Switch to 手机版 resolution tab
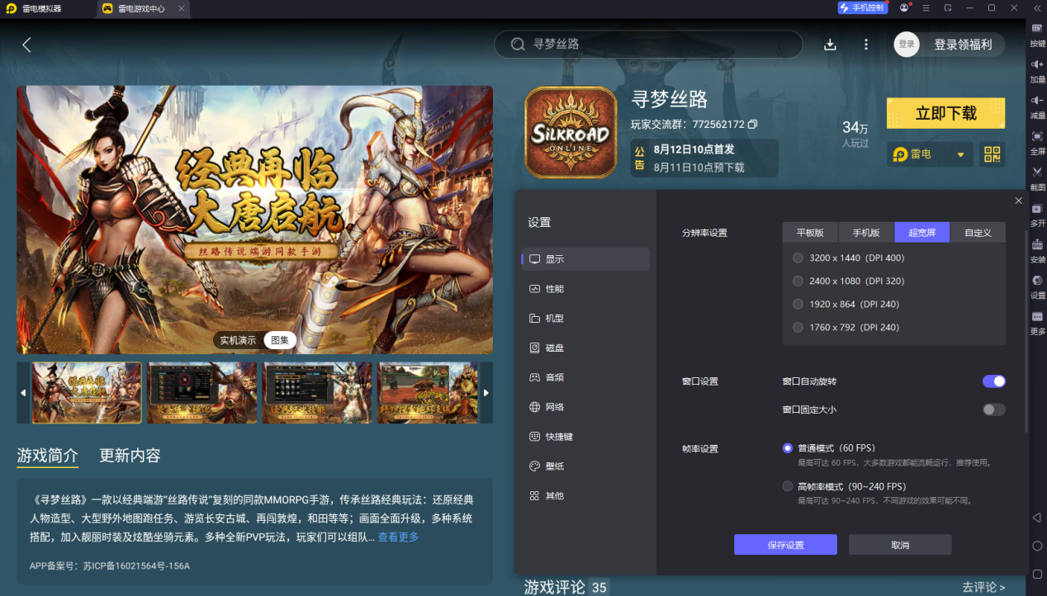This screenshot has width=1047, height=596. [x=866, y=232]
